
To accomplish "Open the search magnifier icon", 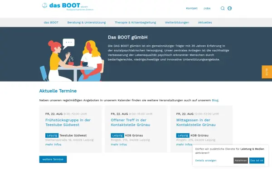I will pyautogui.click(x=223, y=8).
